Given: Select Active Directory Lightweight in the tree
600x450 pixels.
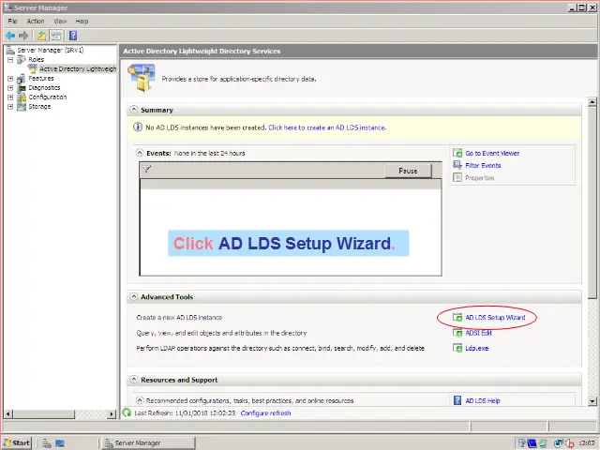Looking at the screenshot, I should 78,68.
